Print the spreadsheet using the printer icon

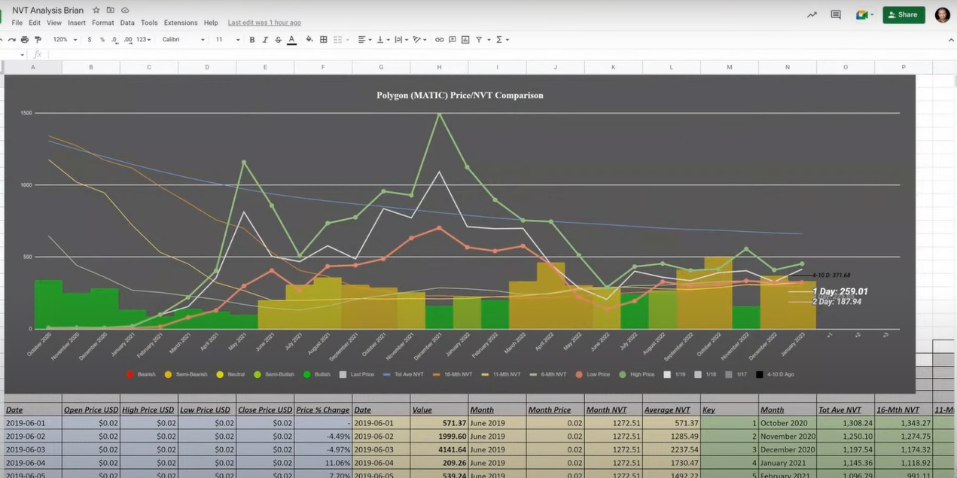(25, 39)
